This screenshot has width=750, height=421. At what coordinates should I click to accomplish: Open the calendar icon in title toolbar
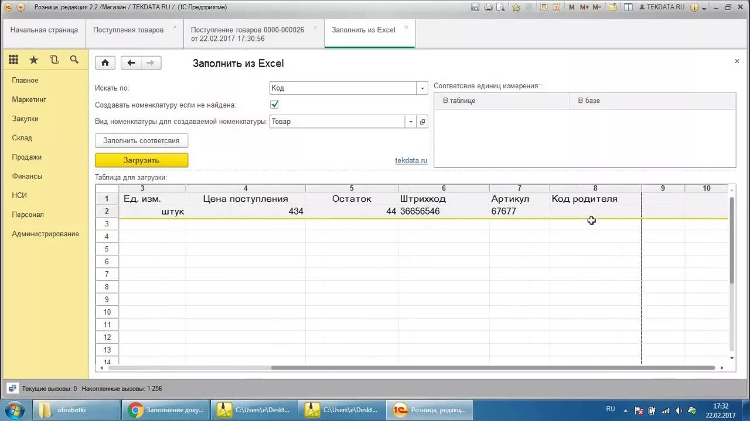(556, 7)
